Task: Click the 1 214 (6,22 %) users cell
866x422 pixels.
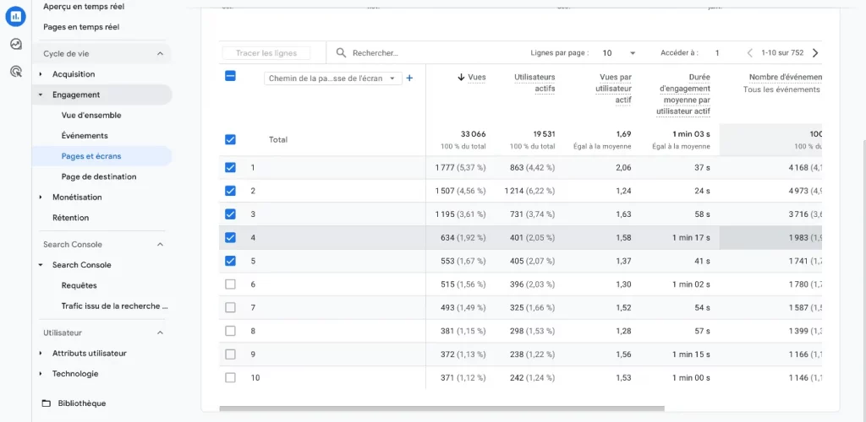Action: (x=529, y=191)
